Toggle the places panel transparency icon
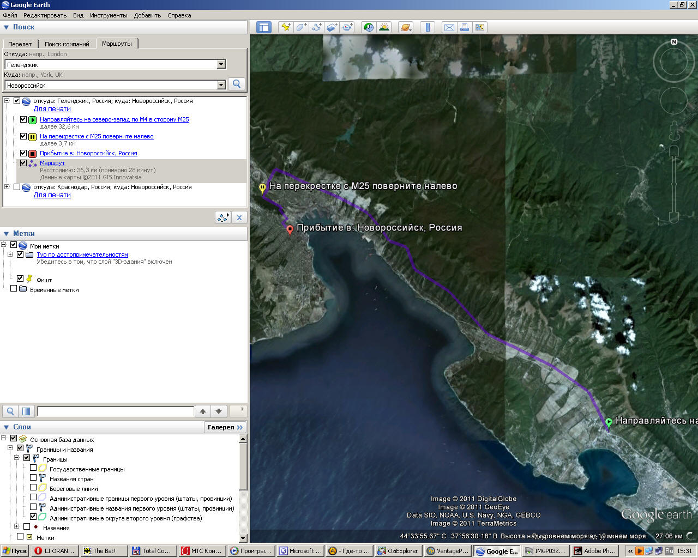 (x=26, y=411)
